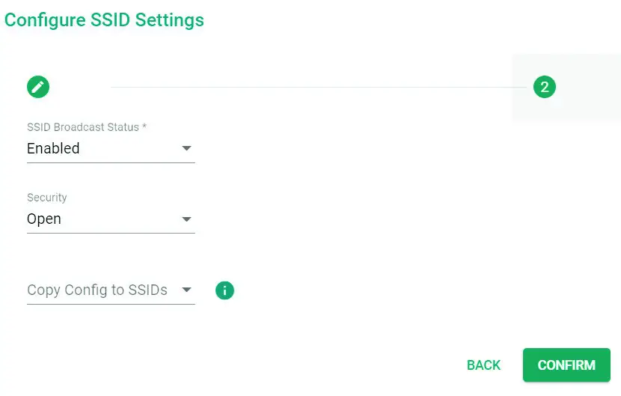Image resolution: width=621 pixels, height=396 pixels.
Task: Go to step 2 circle icon
Action: pos(544,87)
